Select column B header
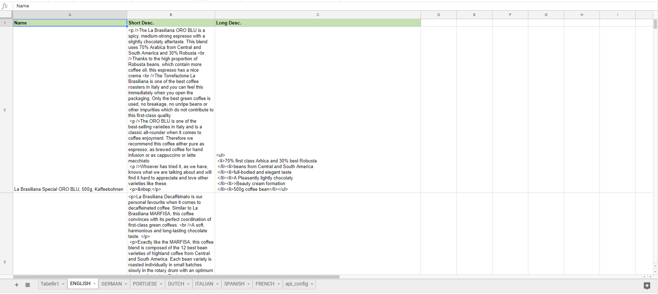The width and height of the screenshot is (658, 294). pyautogui.click(x=171, y=15)
